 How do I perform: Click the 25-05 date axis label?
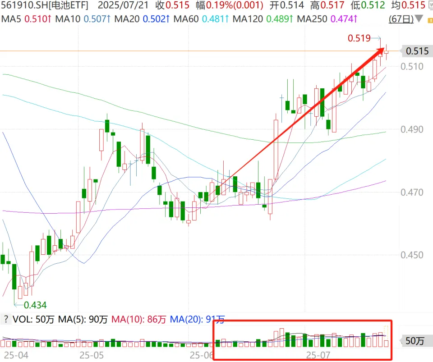92,355
